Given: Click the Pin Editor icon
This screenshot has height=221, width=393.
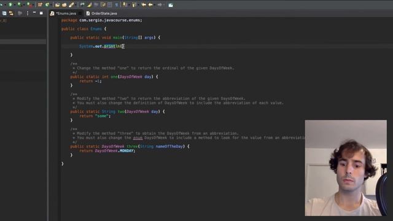Looking at the screenshot, I should (171, 5).
